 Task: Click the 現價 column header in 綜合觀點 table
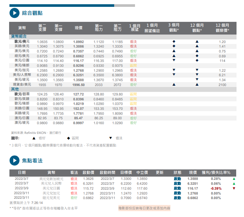[x=79, y=28]
